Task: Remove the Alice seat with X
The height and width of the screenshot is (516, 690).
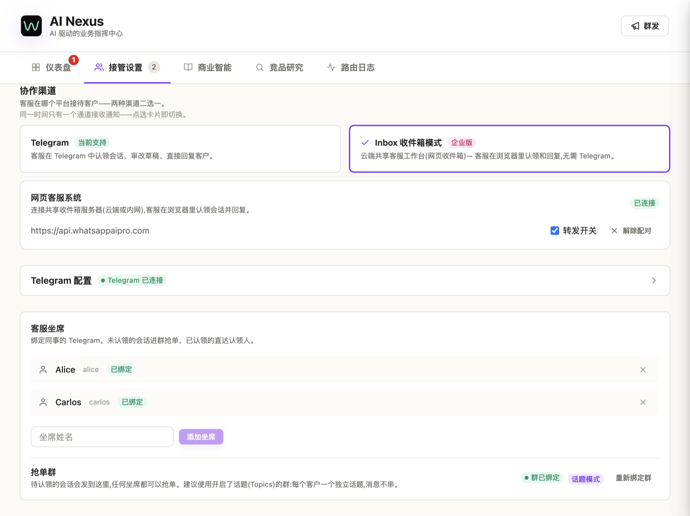Action: pyautogui.click(x=643, y=370)
